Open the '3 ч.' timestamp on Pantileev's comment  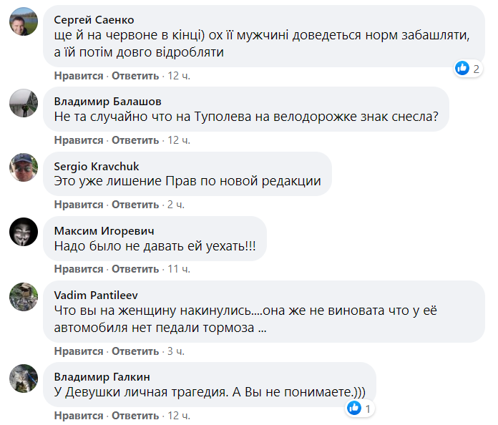(x=175, y=351)
